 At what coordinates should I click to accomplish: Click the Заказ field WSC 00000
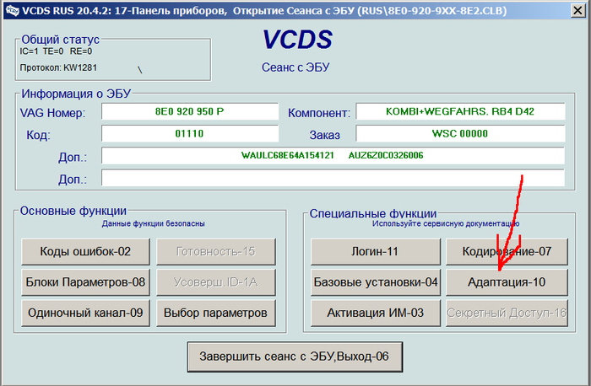tap(460, 133)
